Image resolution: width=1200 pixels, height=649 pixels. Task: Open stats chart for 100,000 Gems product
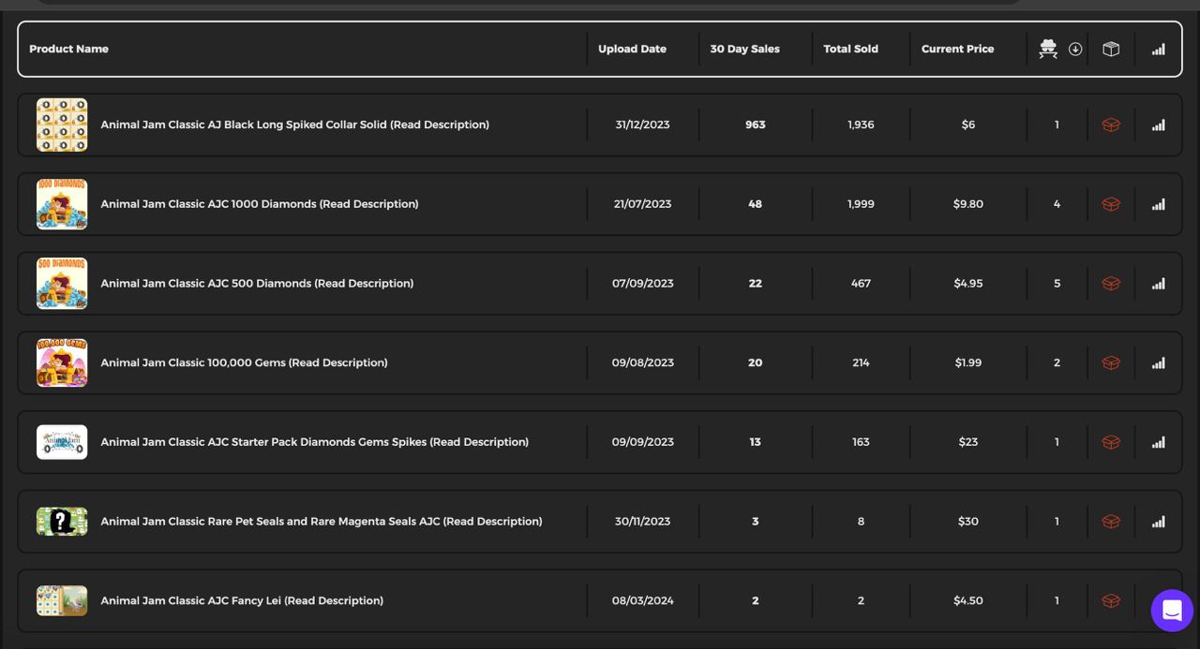(x=1159, y=362)
